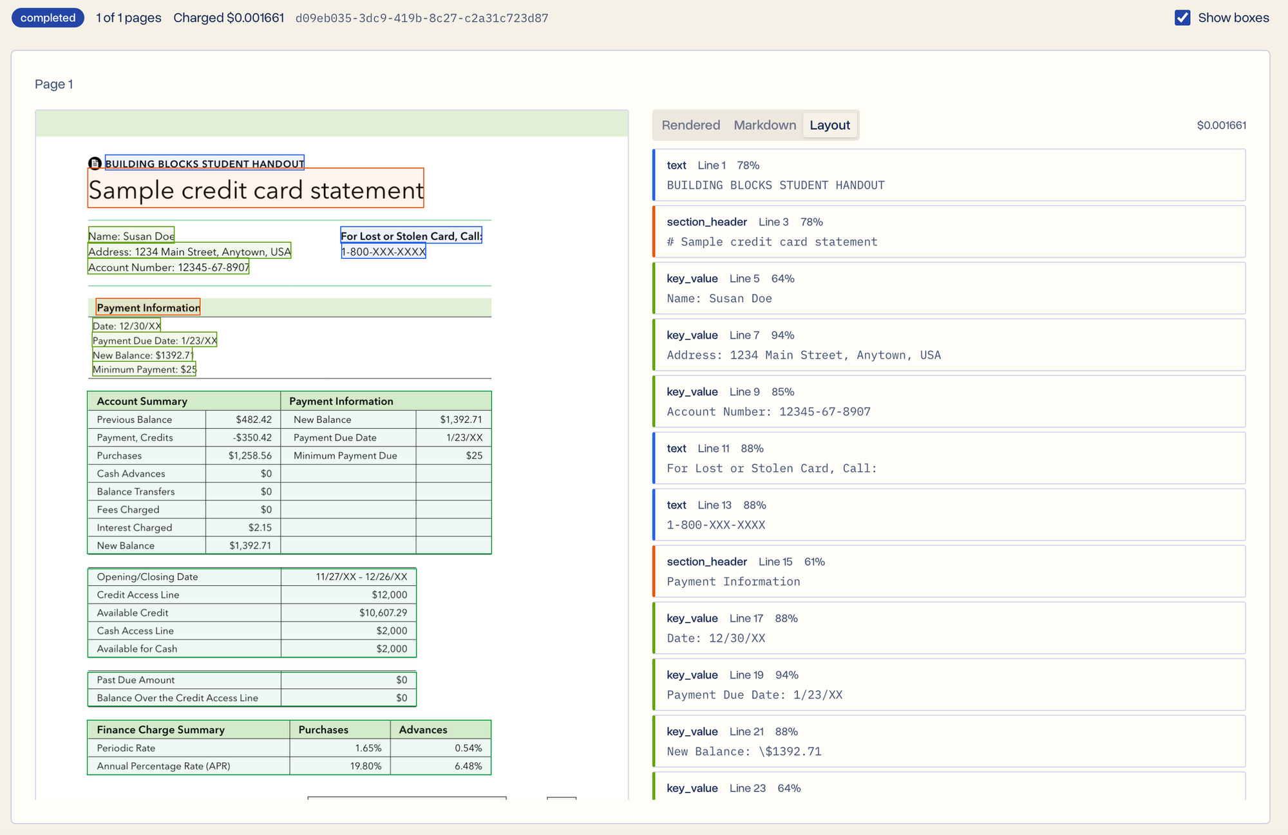Screen dimensions: 1288x835
Task: Click the Opening/Closing Date table box
Action: 252,612
